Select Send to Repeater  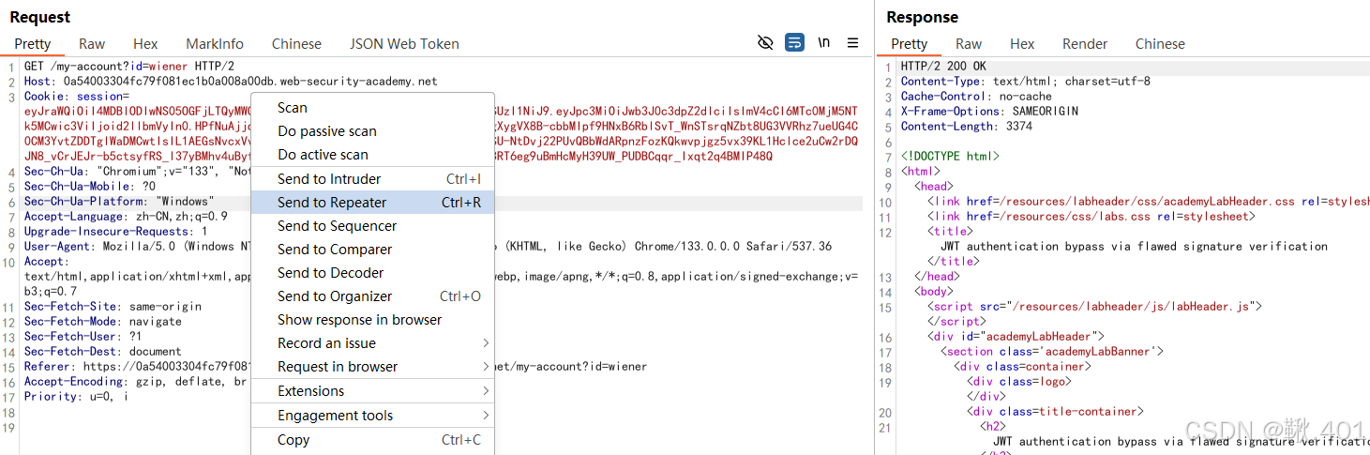pos(372,203)
